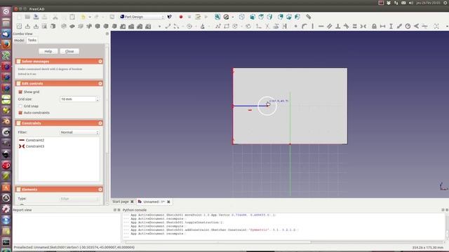Image resolution: width=449 pixels, height=252 pixels.
Task: Apply lock constraint padlock icon
Action: pyautogui.click(x=374, y=27)
